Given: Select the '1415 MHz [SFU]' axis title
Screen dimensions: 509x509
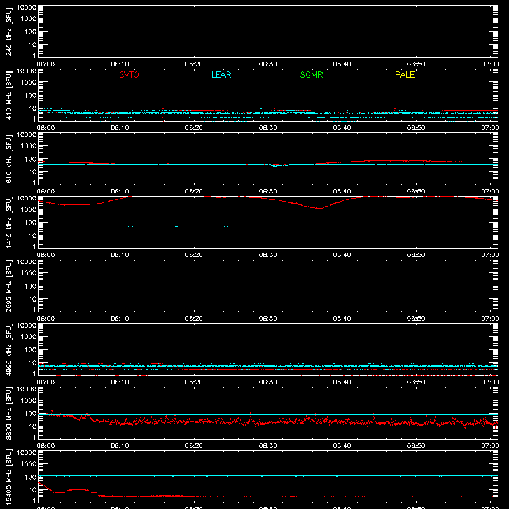Looking at the screenshot, I should tap(9, 222).
